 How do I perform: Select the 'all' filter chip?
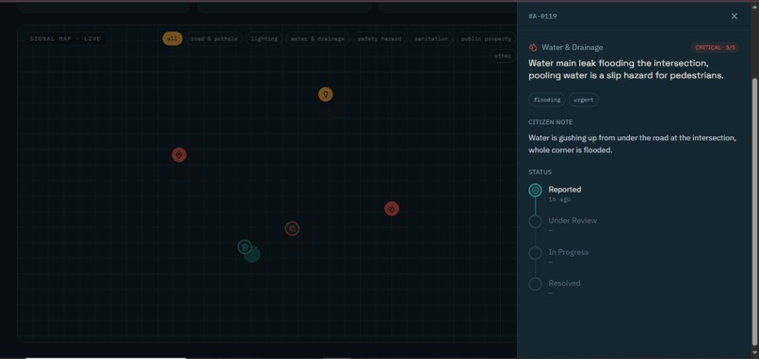[172, 39]
